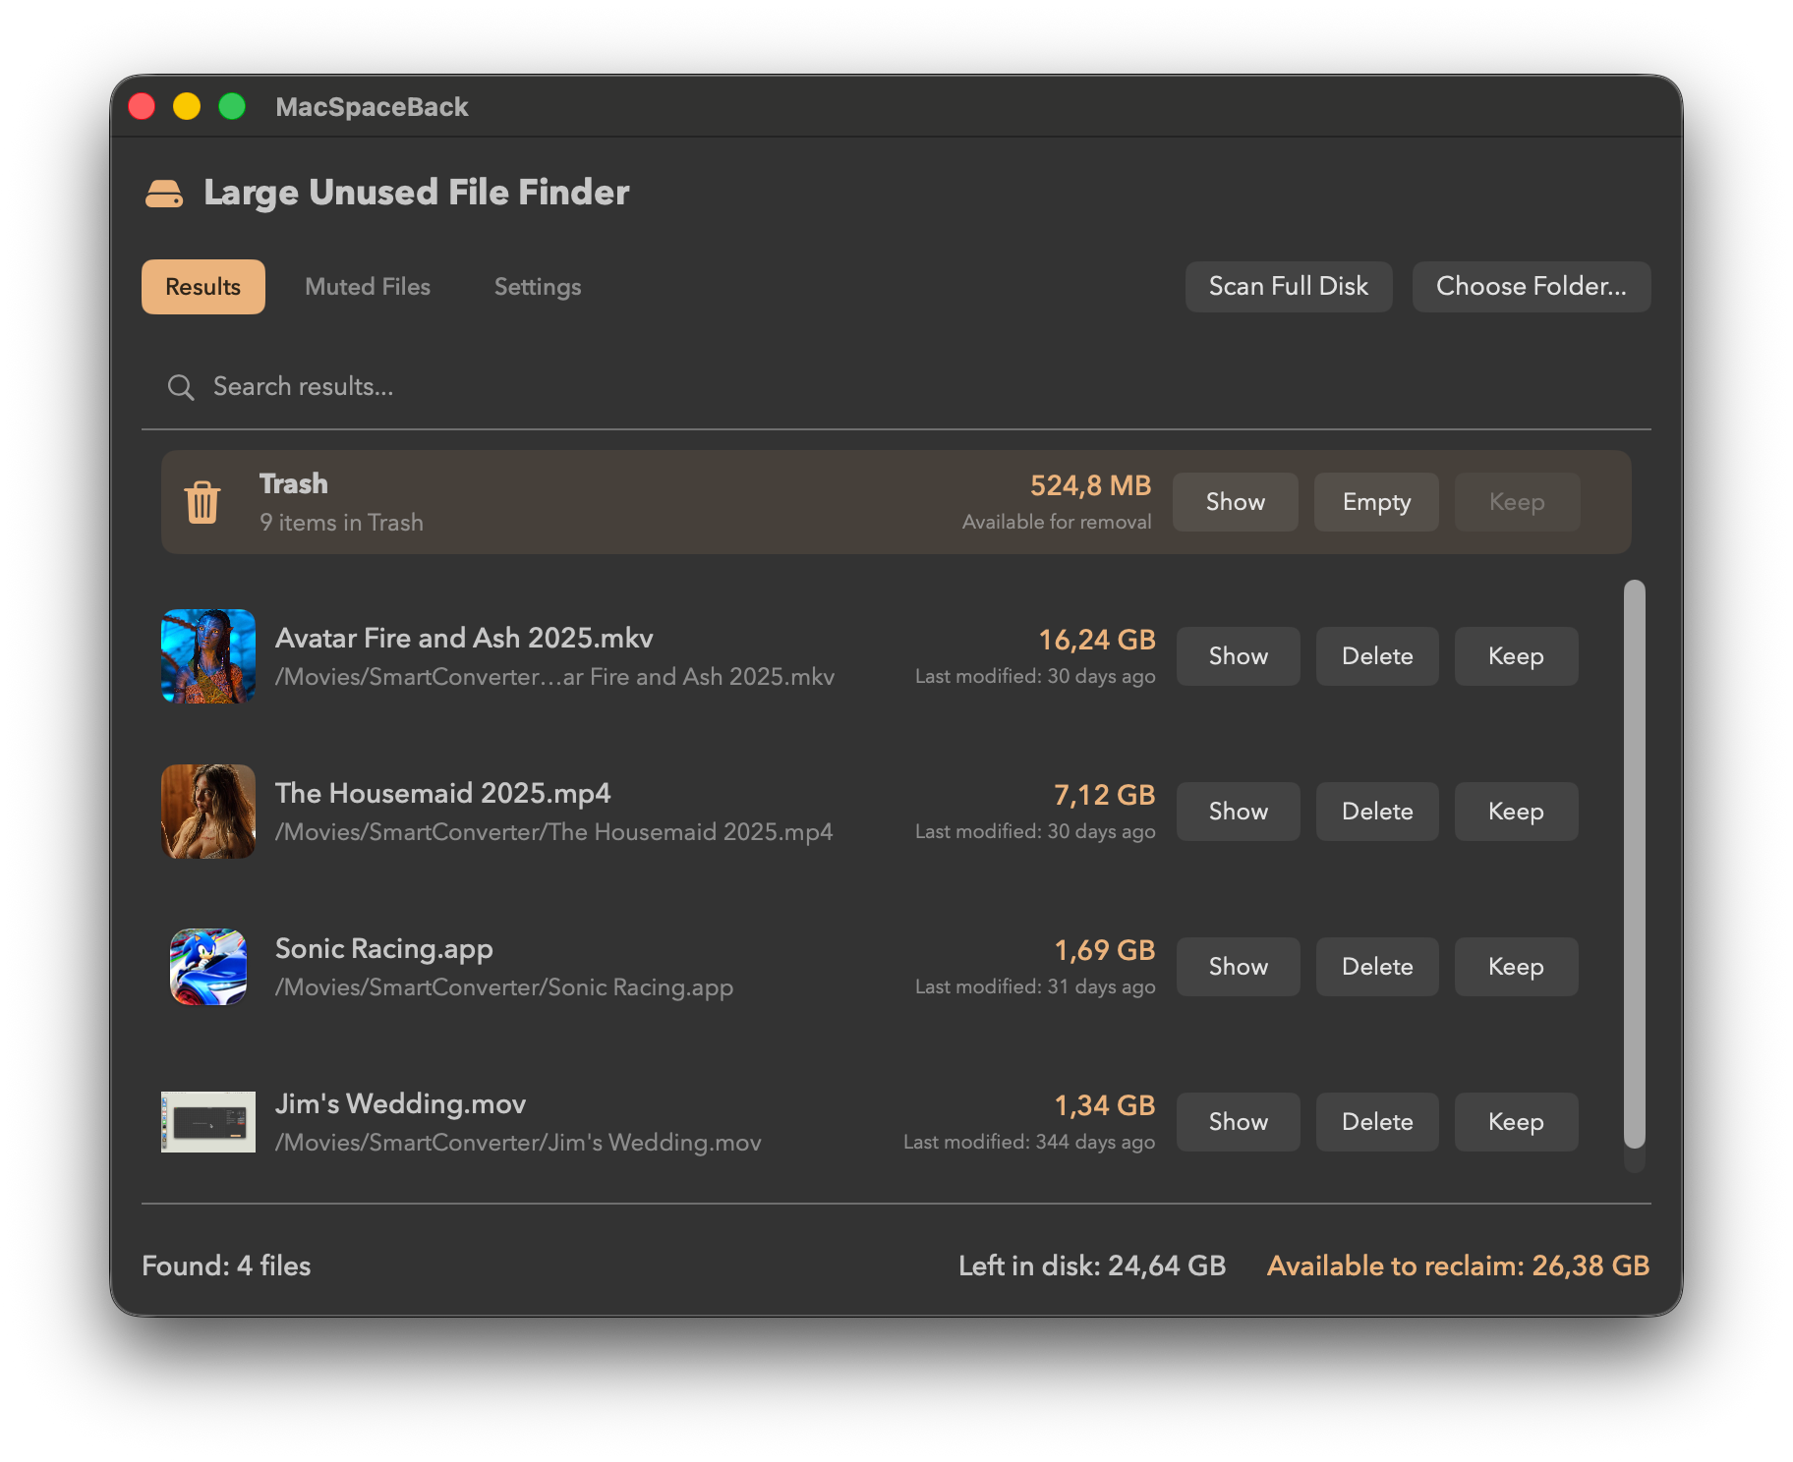Delete Avatar Fire and Ash 2025.mkv
This screenshot has height=1462, width=1793.
[x=1377, y=656]
